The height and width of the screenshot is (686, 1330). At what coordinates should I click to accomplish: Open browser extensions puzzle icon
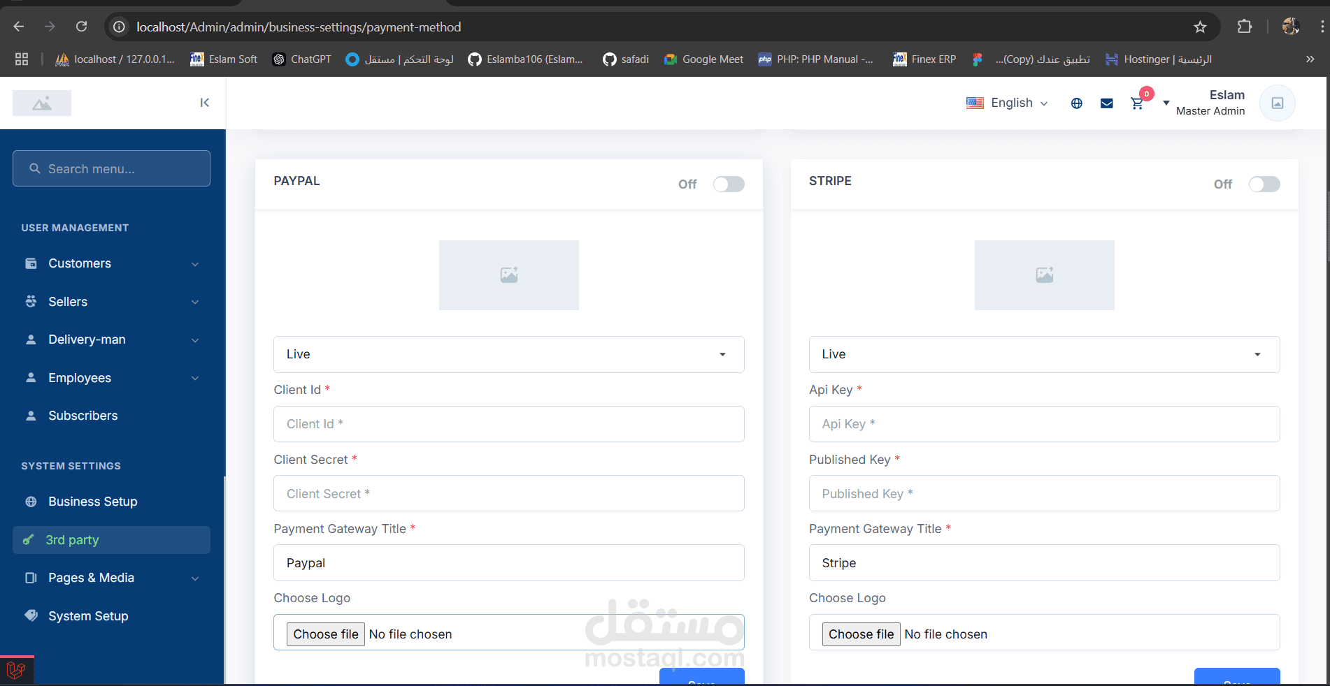1245,27
